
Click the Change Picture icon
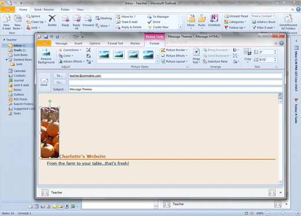[89, 56]
